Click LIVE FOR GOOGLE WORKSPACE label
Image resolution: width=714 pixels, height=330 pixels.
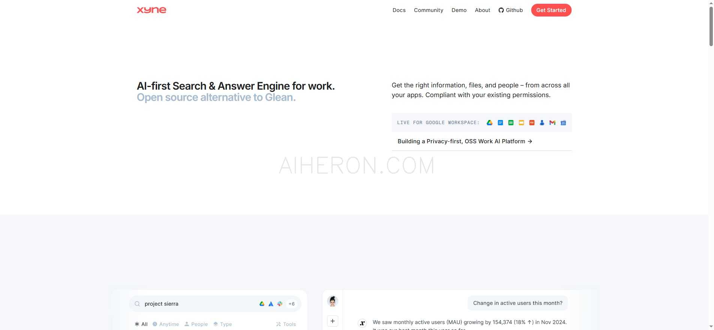click(438, 123)
